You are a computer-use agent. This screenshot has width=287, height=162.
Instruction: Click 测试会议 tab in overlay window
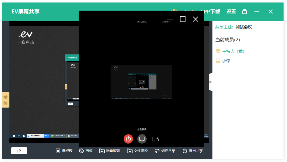142,22
